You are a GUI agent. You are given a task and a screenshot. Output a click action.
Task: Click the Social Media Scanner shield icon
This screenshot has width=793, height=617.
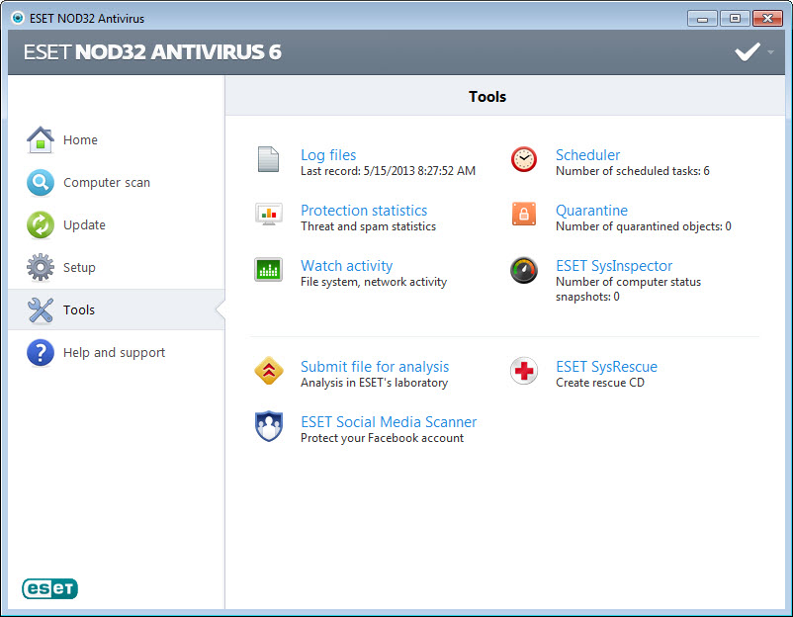click(x=269, y=426)
